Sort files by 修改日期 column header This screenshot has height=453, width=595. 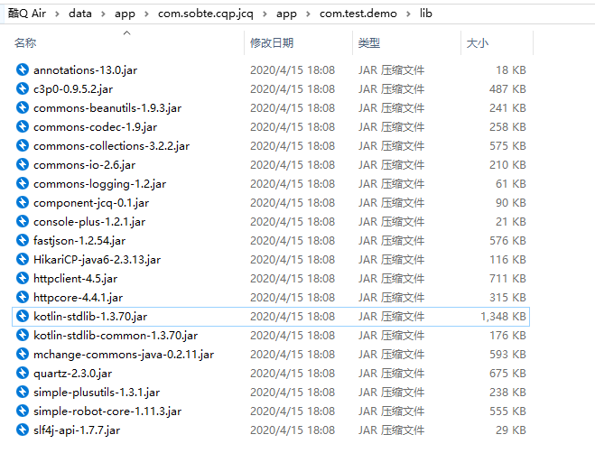click(272, 43)
